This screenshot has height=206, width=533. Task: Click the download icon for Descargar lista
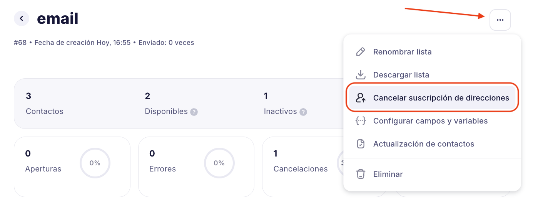tap(361, 75)
